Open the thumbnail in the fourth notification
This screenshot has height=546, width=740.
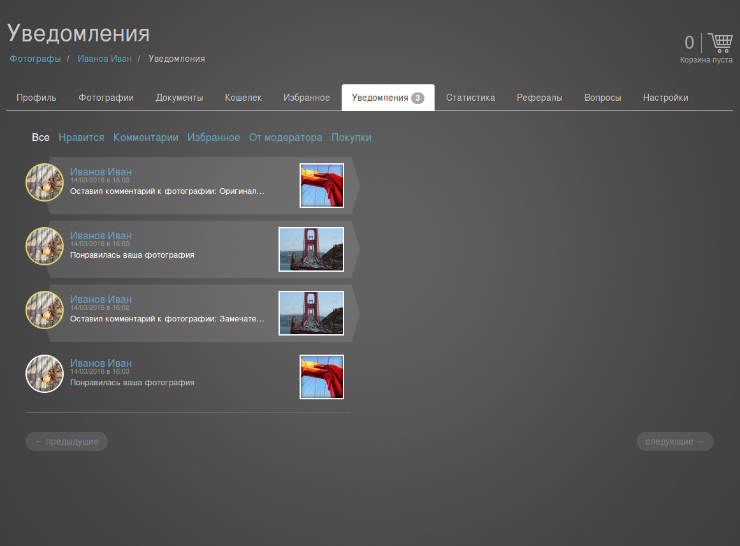[x=322, y=377]
